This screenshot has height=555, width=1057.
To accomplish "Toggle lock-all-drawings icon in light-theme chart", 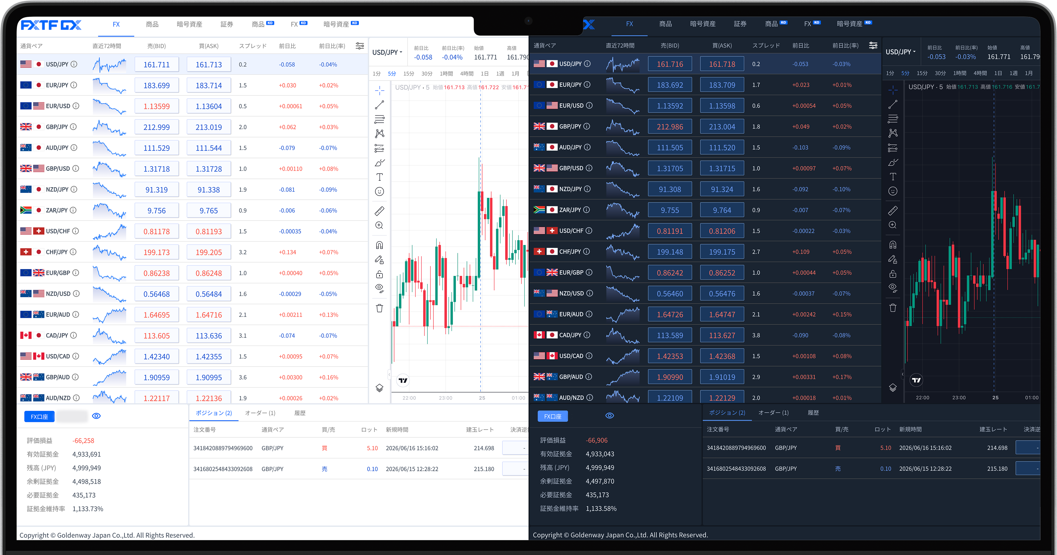I will 379,274.
